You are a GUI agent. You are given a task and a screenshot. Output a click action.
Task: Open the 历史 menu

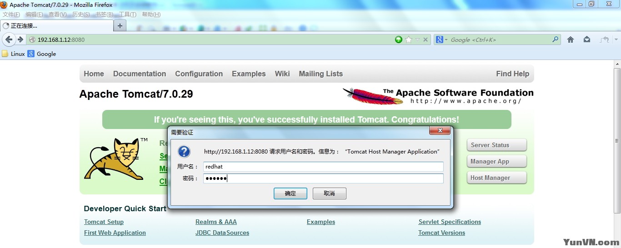81,15
